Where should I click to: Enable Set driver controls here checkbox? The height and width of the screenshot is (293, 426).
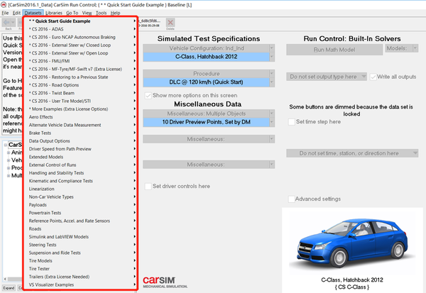pyautogui.click(x=148, y=187)
